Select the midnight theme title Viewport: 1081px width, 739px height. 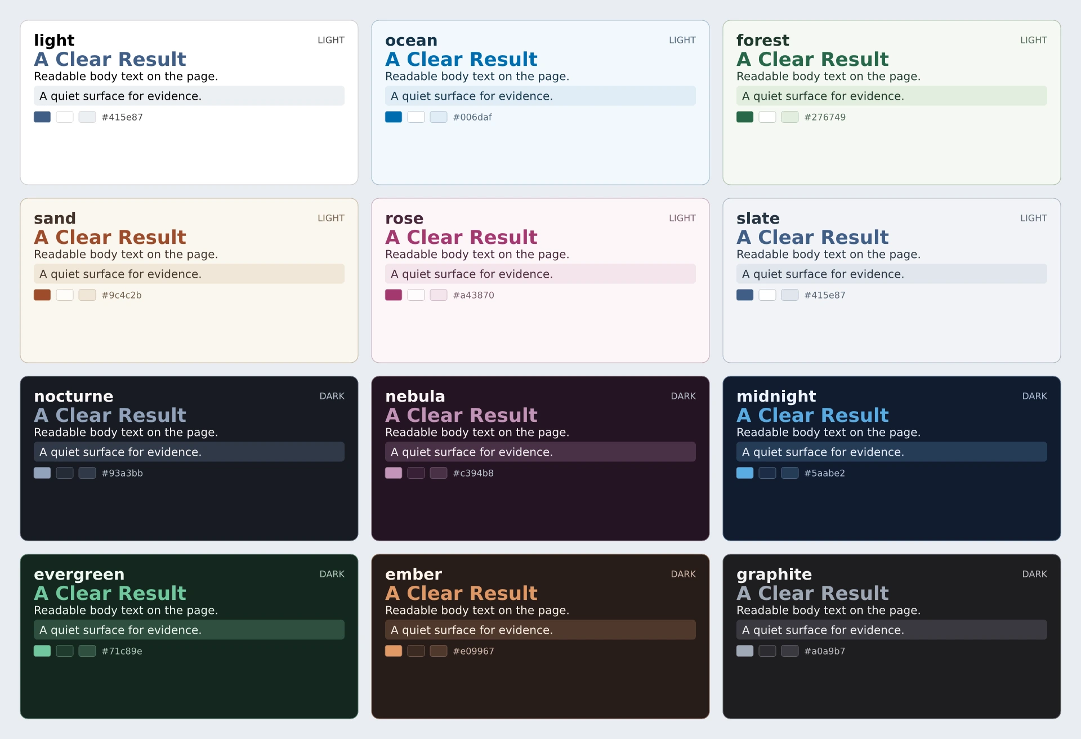pyautogui.click(x=776, y=397)
